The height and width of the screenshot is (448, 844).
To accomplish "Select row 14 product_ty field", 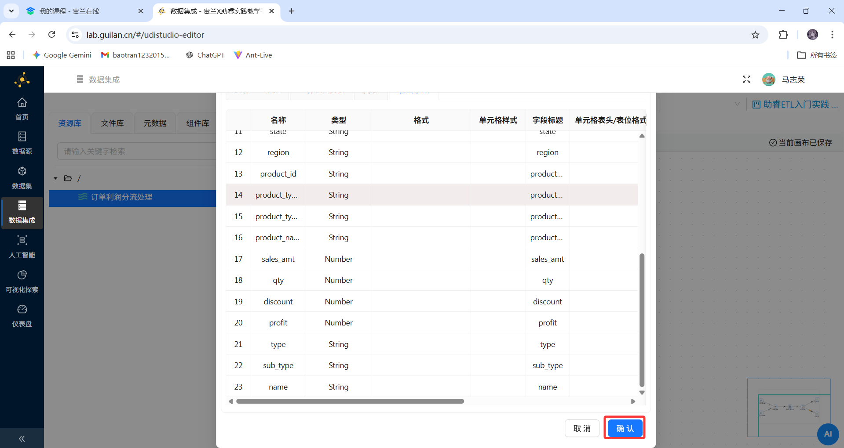I will click(276, 195).
